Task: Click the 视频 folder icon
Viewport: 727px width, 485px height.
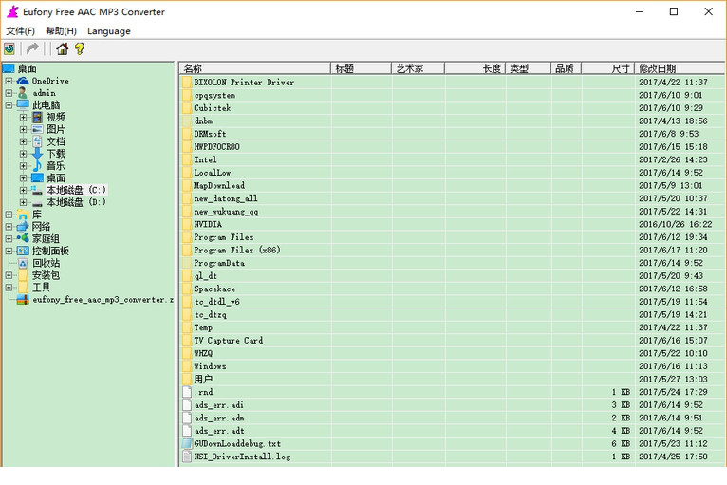Action: [x=38, y=117]
